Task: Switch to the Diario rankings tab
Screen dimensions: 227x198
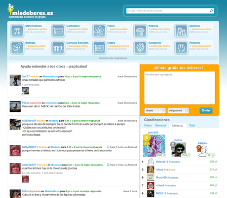Action: pos(148,126)
